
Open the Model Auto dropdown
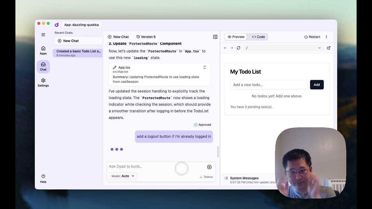tap(123, 176)
